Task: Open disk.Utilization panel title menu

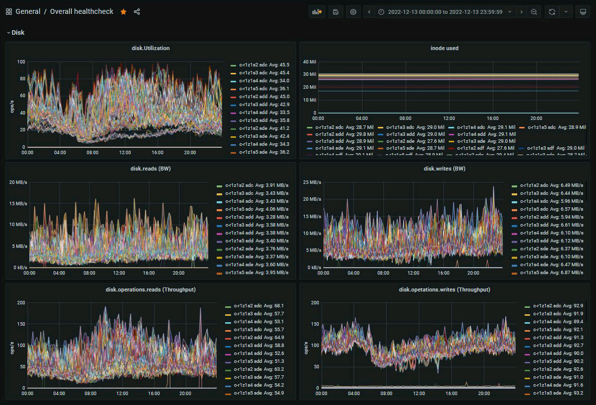Action: tap(150, 48)
